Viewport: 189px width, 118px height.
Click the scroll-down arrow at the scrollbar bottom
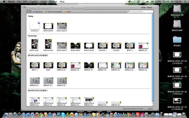(x=152, y=105)
